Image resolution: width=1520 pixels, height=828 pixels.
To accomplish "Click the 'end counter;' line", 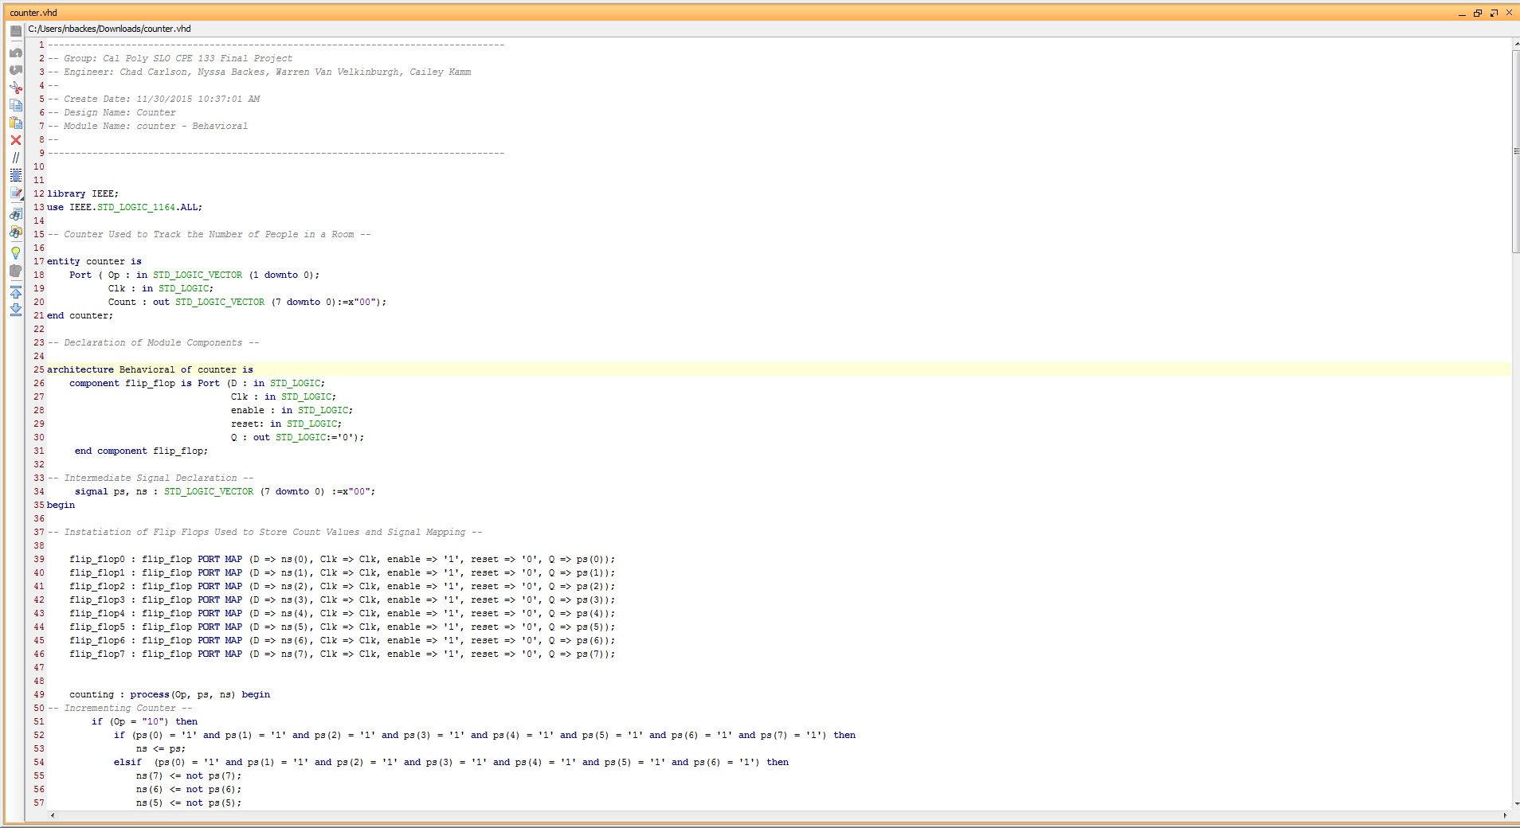I will click(x=80, y=315).
